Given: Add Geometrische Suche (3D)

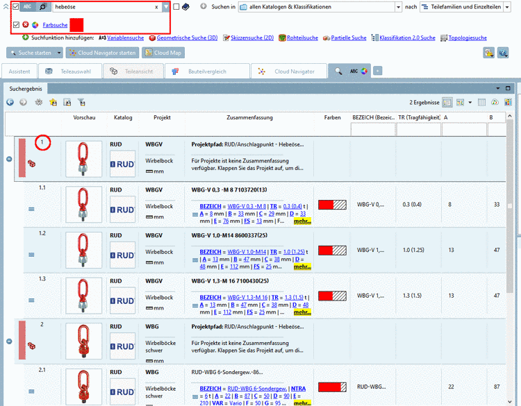Looking at the screenshot, I should 187,38.
